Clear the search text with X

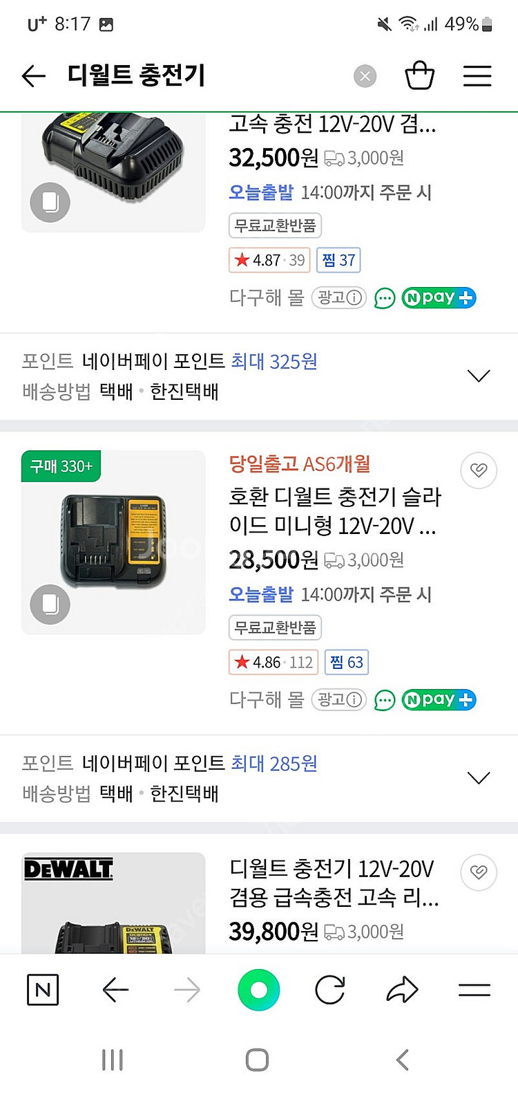tap(365, 76)
